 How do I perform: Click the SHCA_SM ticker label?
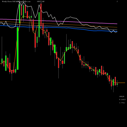(x=41, y=2)
